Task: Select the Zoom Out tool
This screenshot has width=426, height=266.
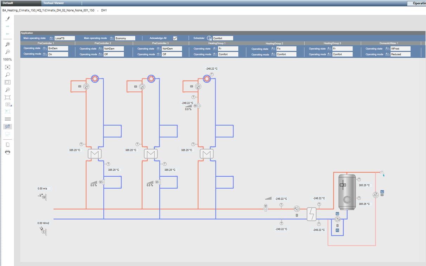Action: point(7,52)
